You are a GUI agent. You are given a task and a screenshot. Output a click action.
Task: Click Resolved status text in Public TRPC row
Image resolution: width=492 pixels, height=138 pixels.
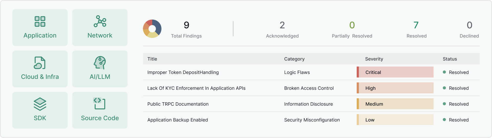(x=459, y=104)
